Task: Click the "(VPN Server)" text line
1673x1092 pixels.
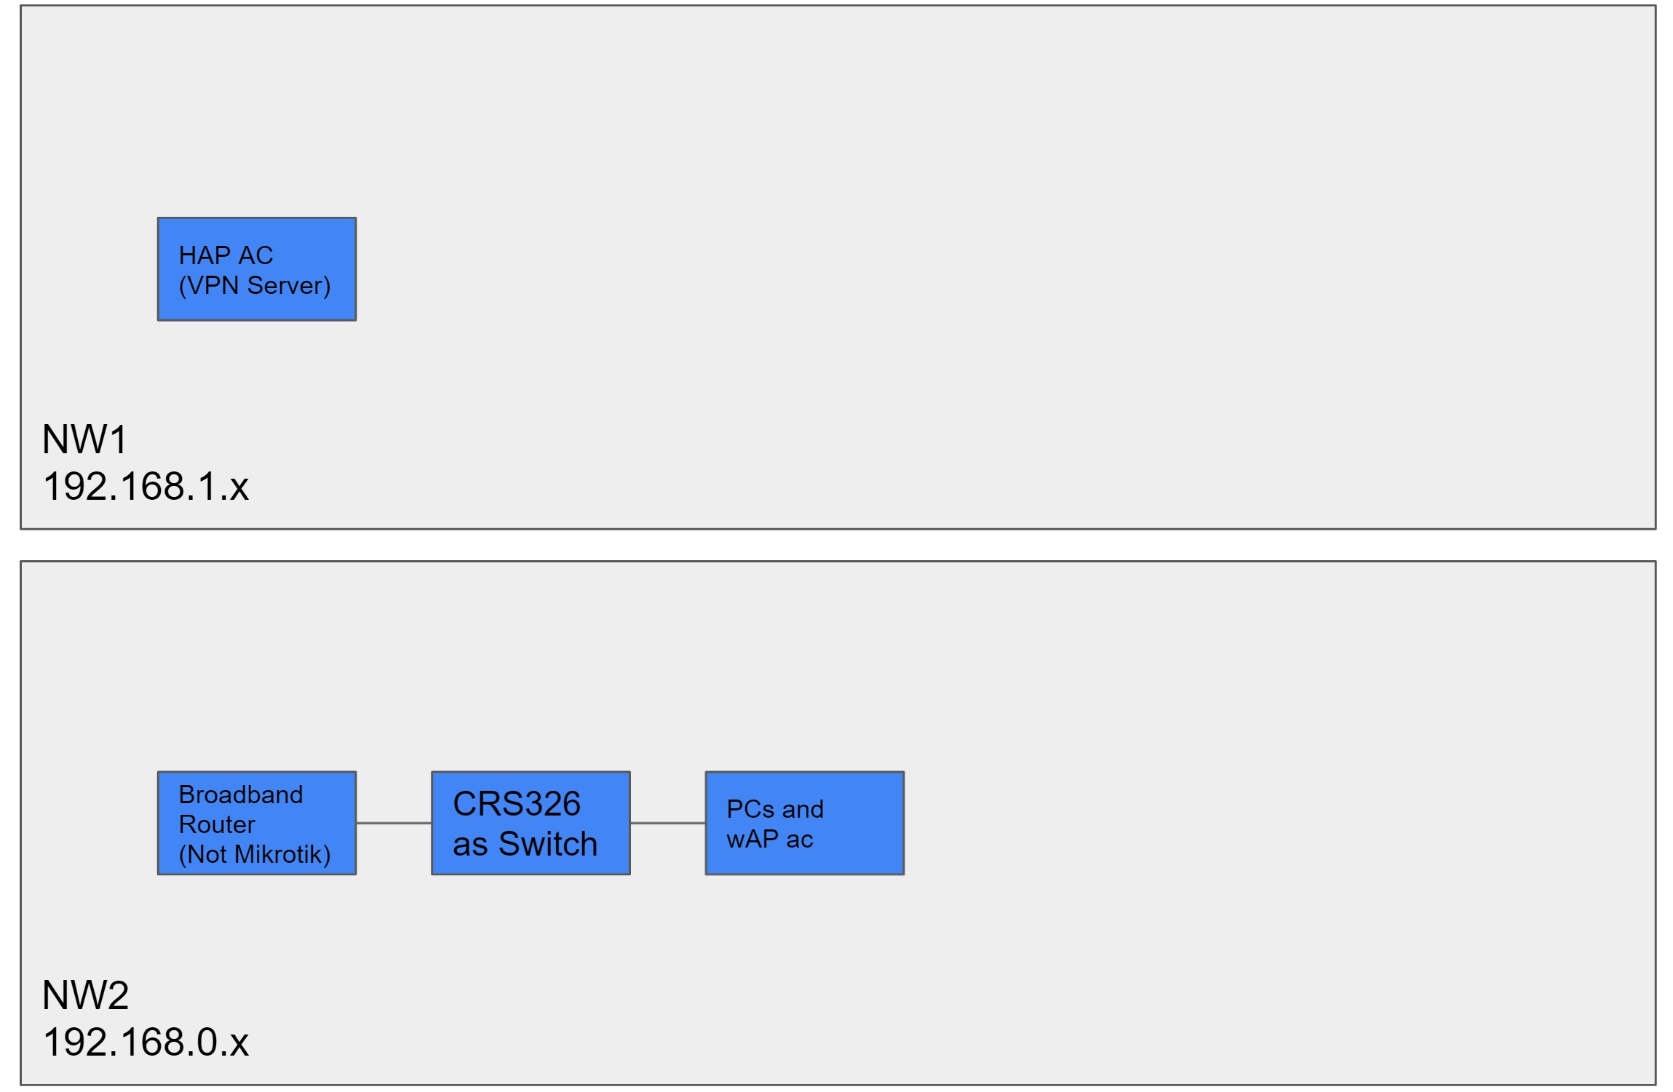Action: 255,285
